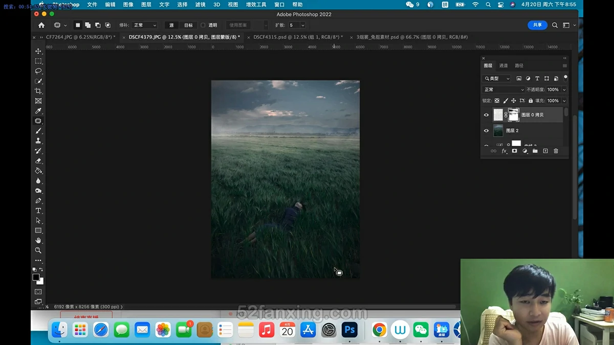Select the Lasso tool
The width and height of the screenshot is (614, 345).
tap(38, 71)
